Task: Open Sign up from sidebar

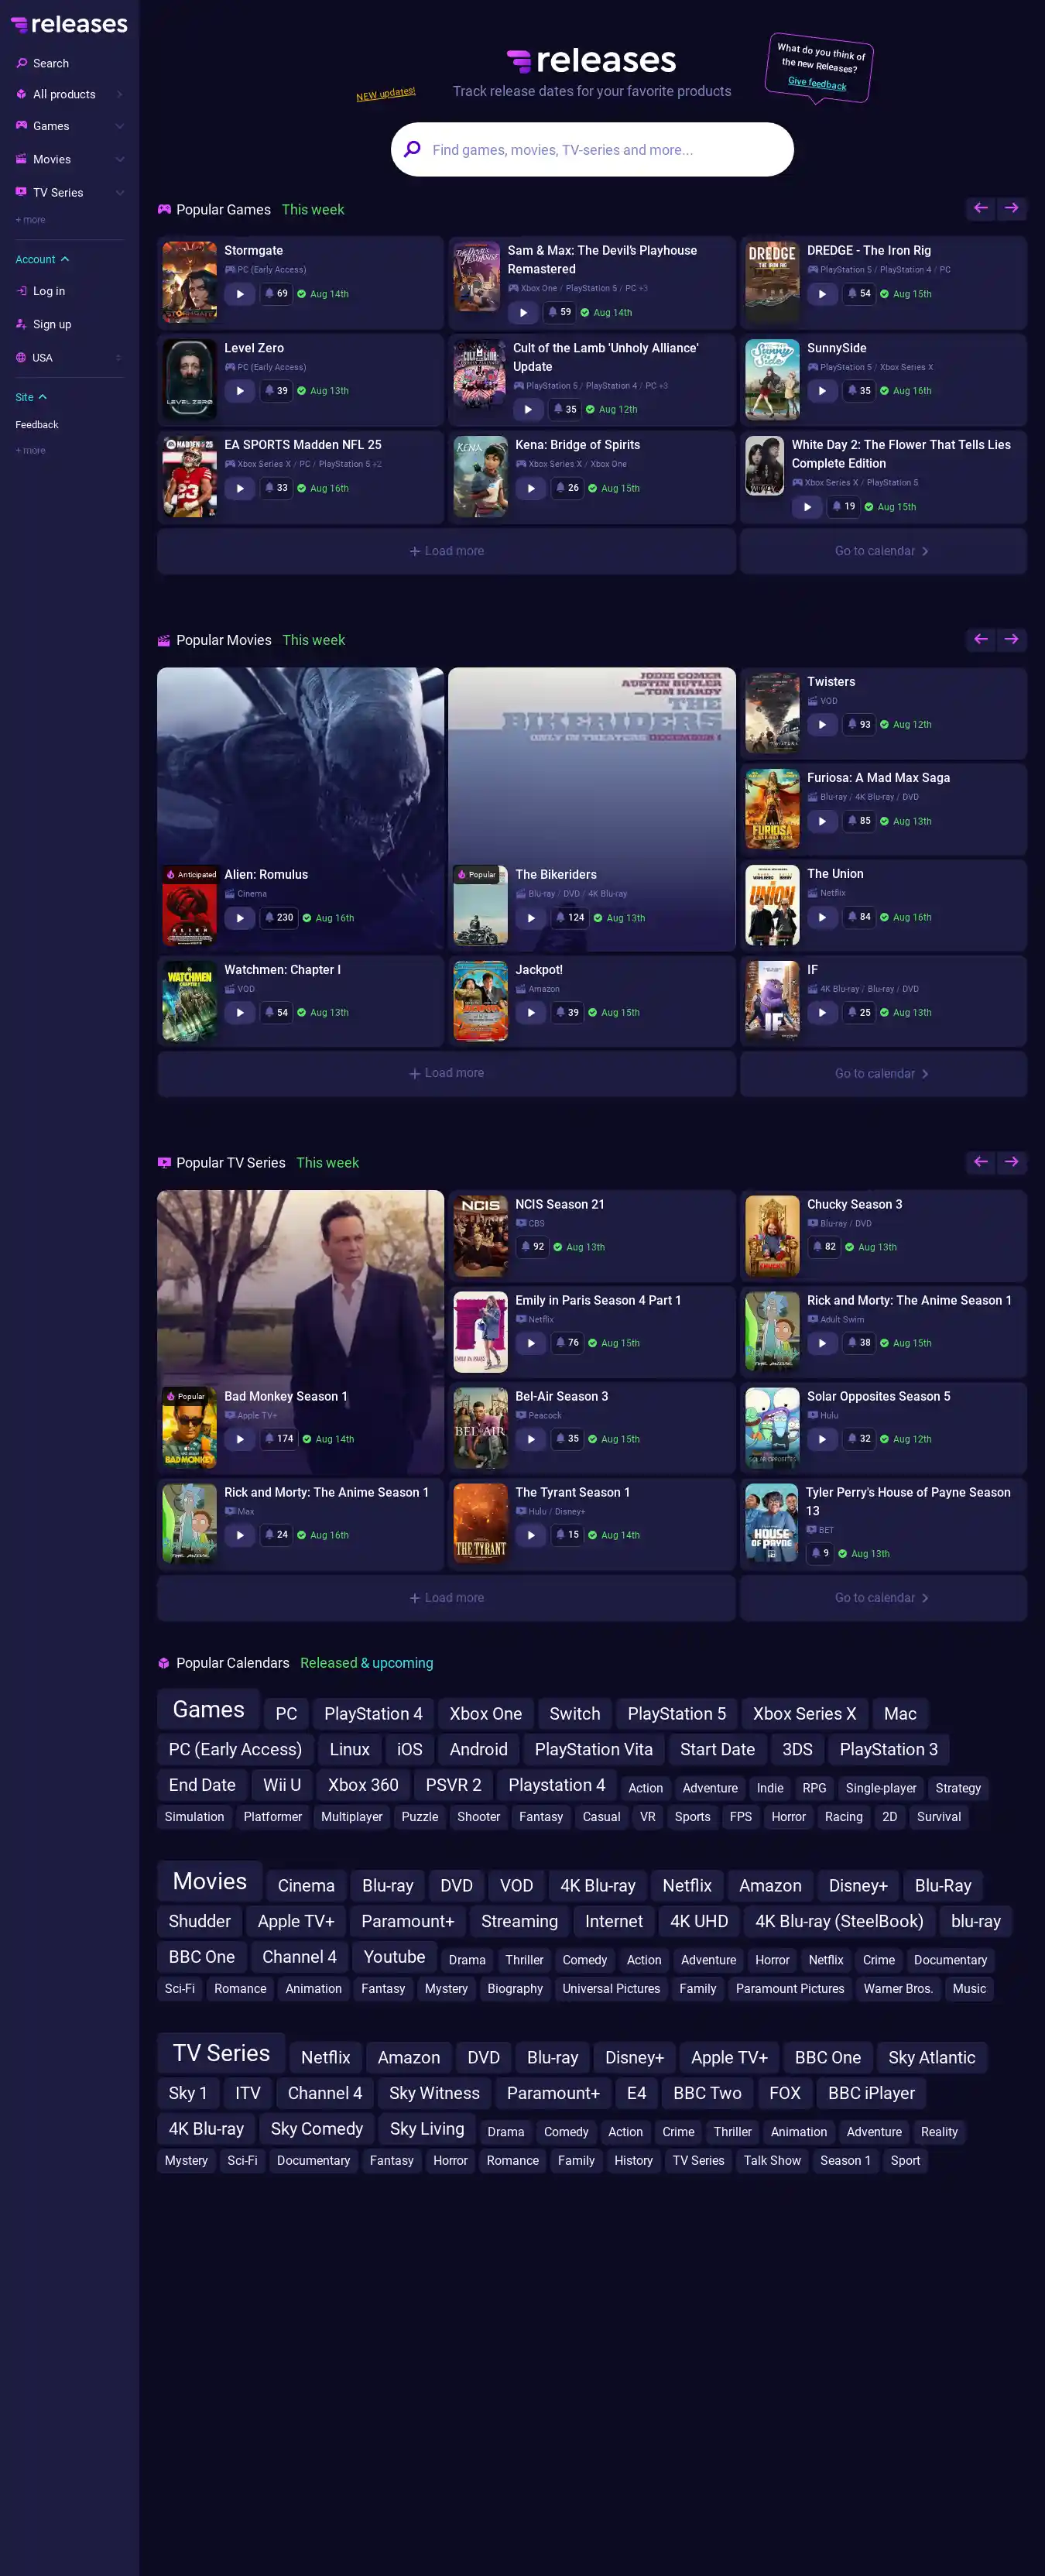Action: tap(52, 324)
